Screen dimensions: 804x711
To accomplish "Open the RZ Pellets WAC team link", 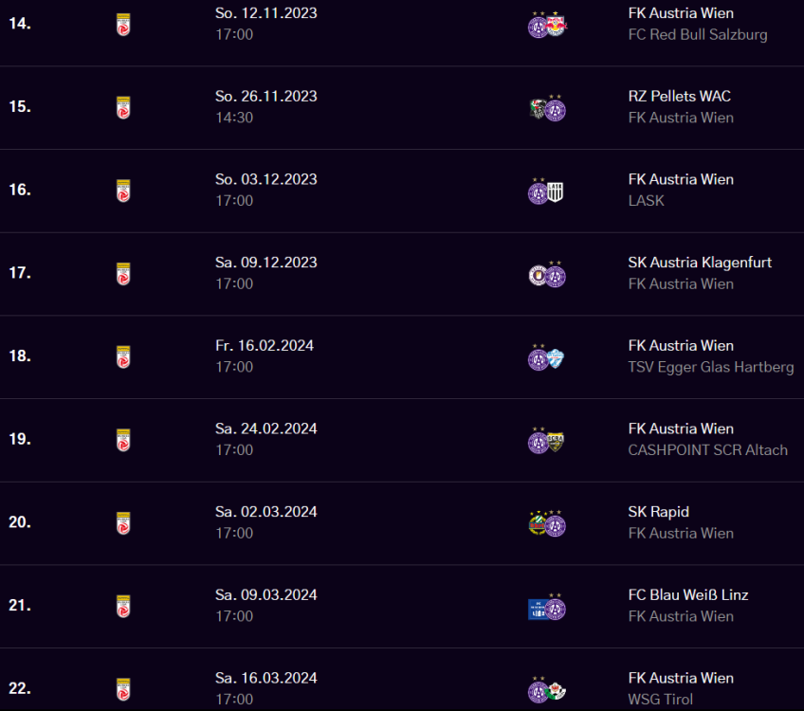I will tap(679, 97).
